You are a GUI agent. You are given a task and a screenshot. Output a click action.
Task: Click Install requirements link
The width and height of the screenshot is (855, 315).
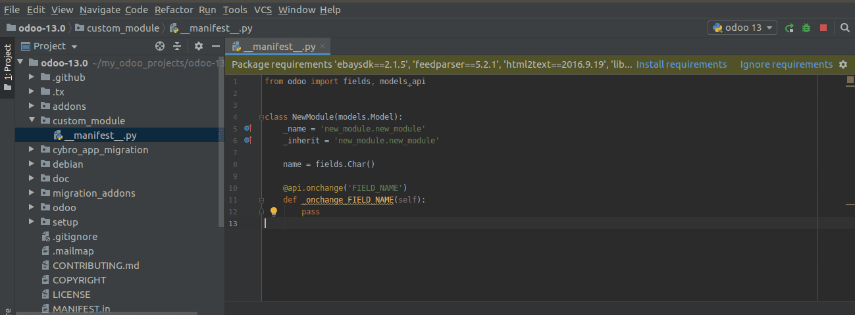coord(681,64)
